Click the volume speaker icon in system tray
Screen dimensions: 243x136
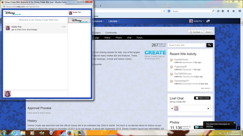click(x=228, y=133)
